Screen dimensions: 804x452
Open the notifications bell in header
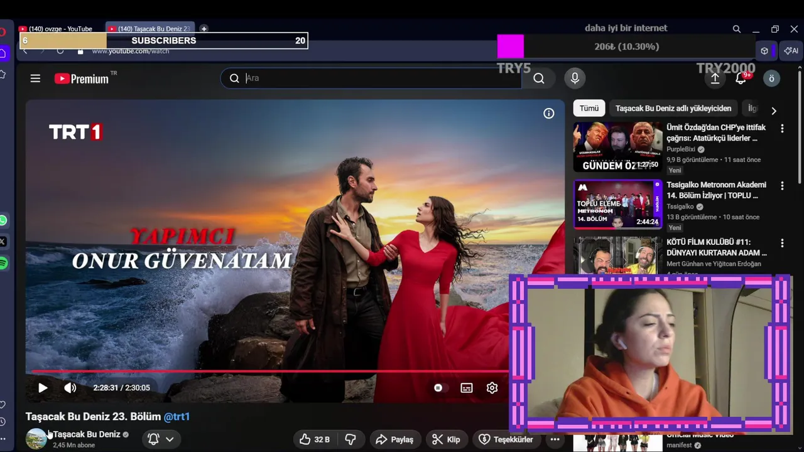[741, 78]
